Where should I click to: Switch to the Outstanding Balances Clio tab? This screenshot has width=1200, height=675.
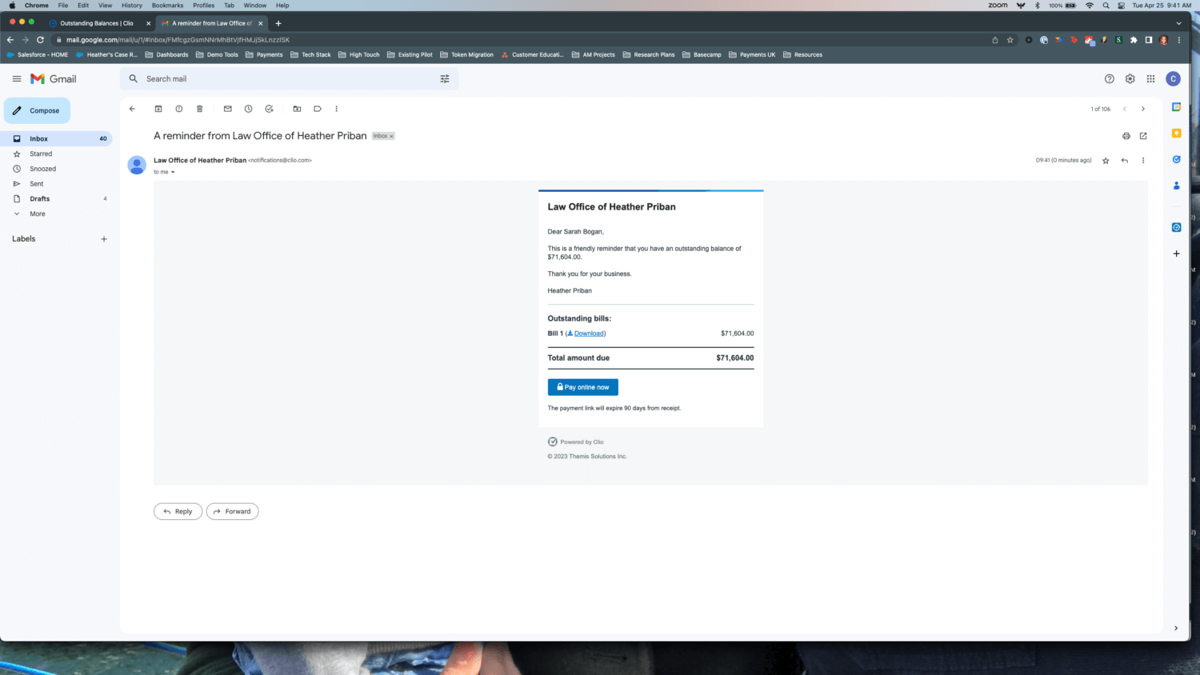coord(96,22)
